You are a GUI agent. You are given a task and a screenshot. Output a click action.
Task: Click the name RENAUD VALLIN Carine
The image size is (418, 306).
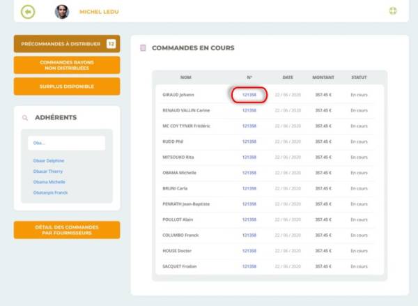(186, 110)
